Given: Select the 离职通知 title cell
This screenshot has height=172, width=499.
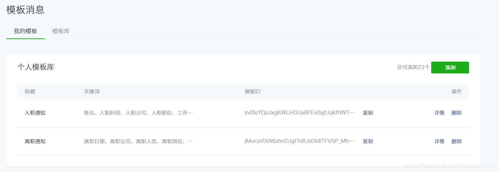Looking at the screenshot, I should point(35,141).
